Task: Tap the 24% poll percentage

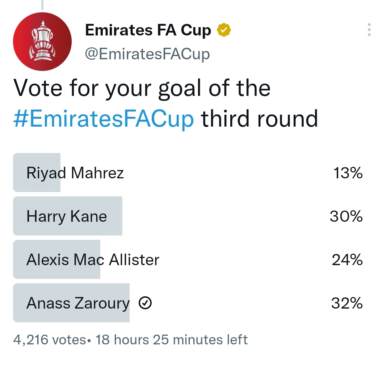Action: (x=347, y=260)
